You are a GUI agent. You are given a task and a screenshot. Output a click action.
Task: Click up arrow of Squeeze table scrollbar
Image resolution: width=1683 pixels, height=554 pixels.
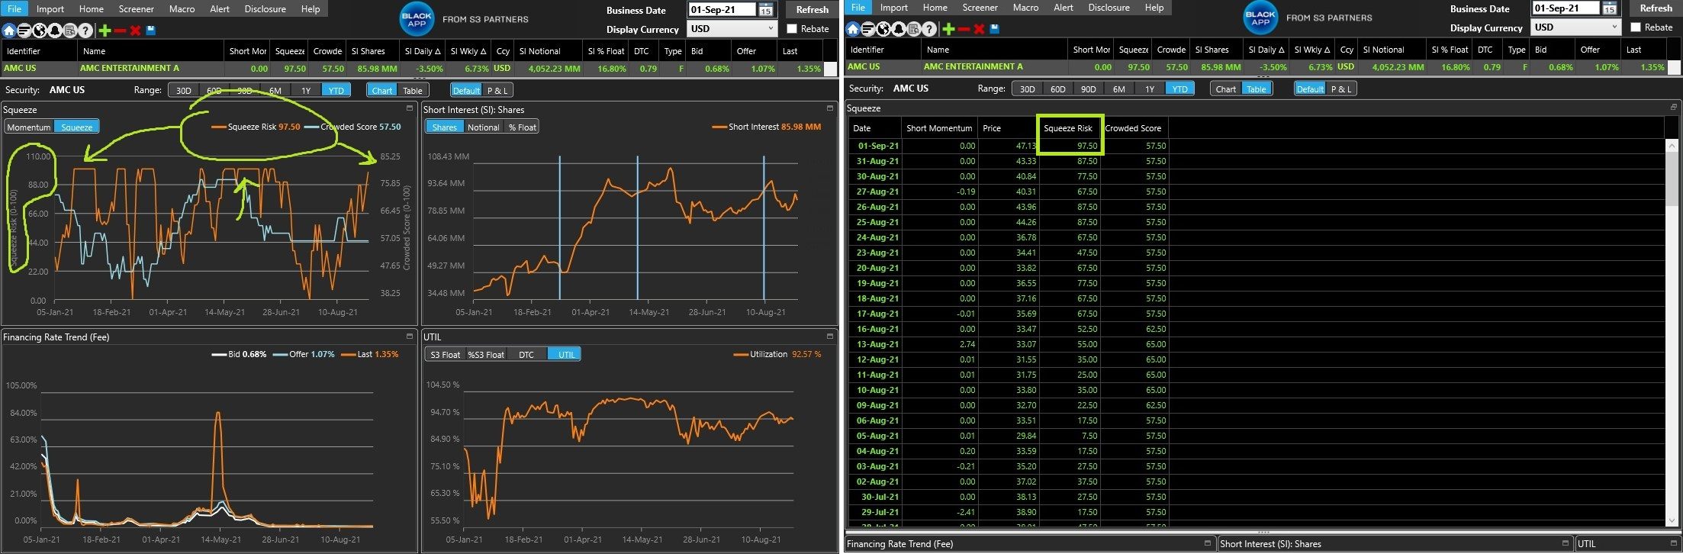pyautogui.click(x=1672, y=145)
